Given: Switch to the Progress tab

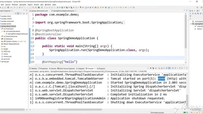Looking at the screenshot, I should coord(101,68).
